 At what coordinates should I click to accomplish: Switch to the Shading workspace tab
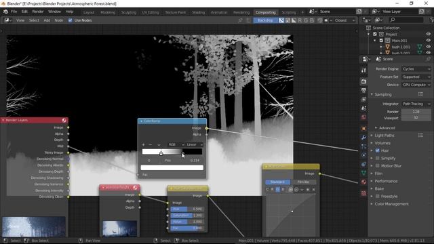[x=199, y=12]
